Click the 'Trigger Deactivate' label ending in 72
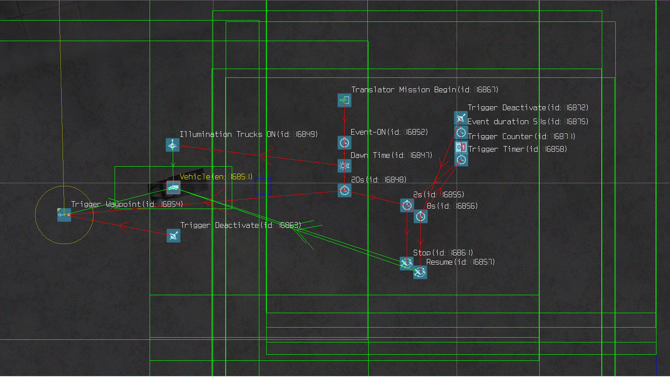The image size is (670, 377). [528, 108]
